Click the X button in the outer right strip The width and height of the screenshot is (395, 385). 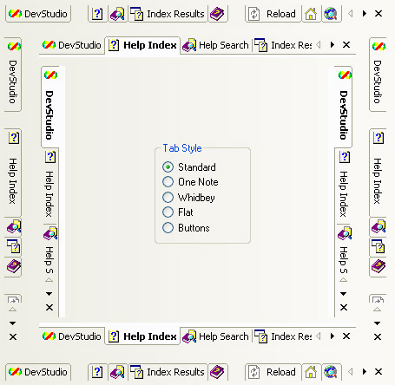pyautogui.click(x=378, y=336)
